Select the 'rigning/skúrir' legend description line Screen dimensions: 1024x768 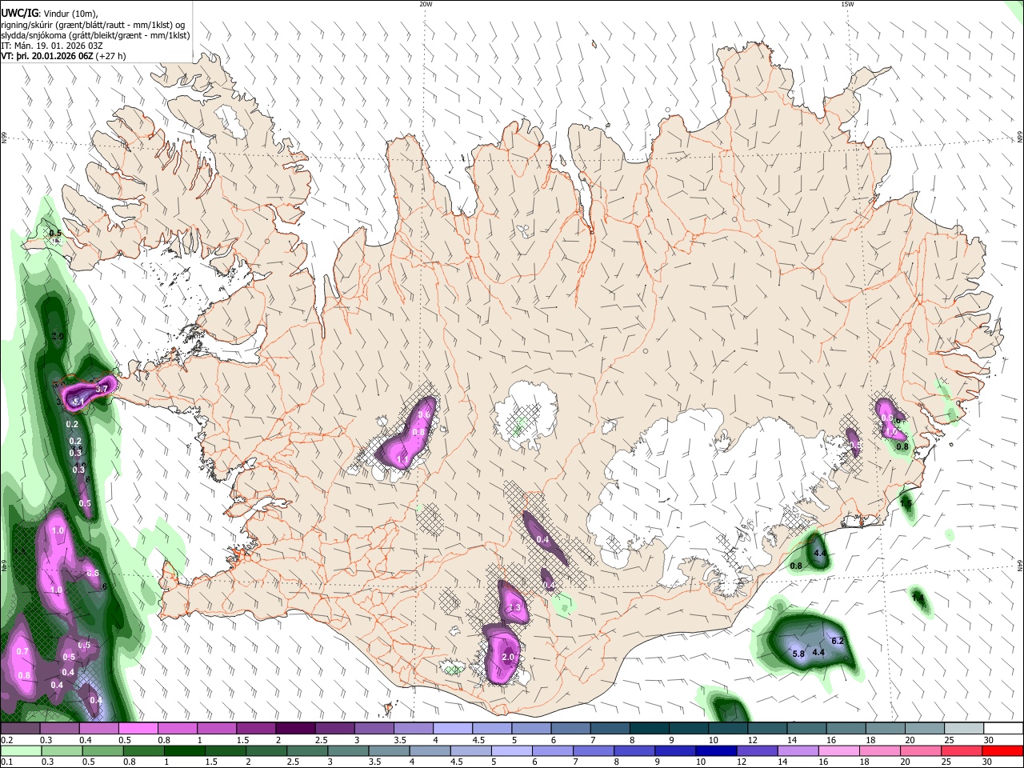coord(93,25)
